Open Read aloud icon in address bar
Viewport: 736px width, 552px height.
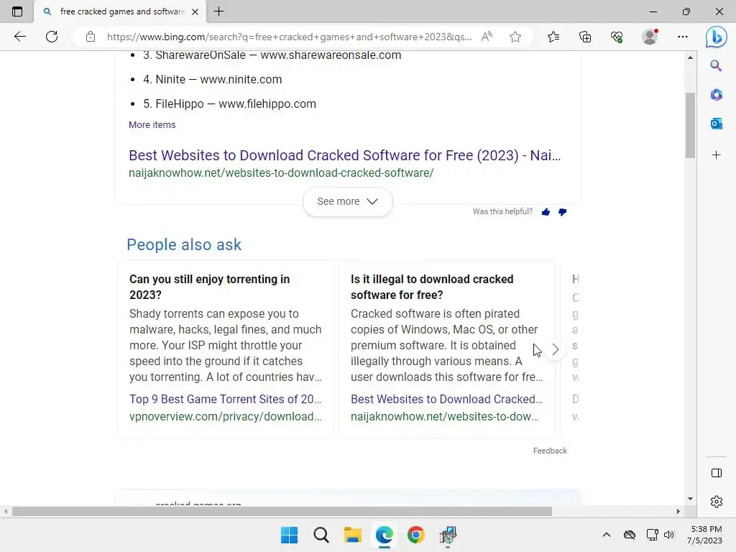coord(487,37)
